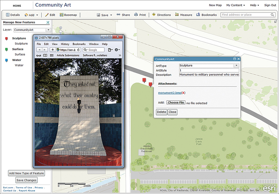Click the Close button in the popup
279x194 pixels.
coord(172,112)
